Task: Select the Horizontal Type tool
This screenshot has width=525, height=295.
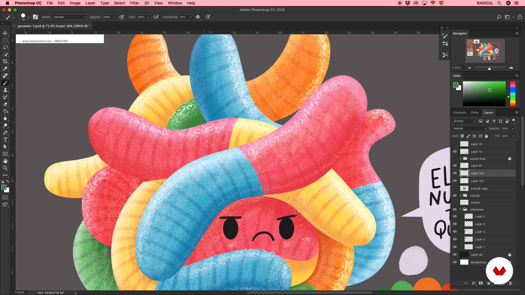Action: (5, 140)
